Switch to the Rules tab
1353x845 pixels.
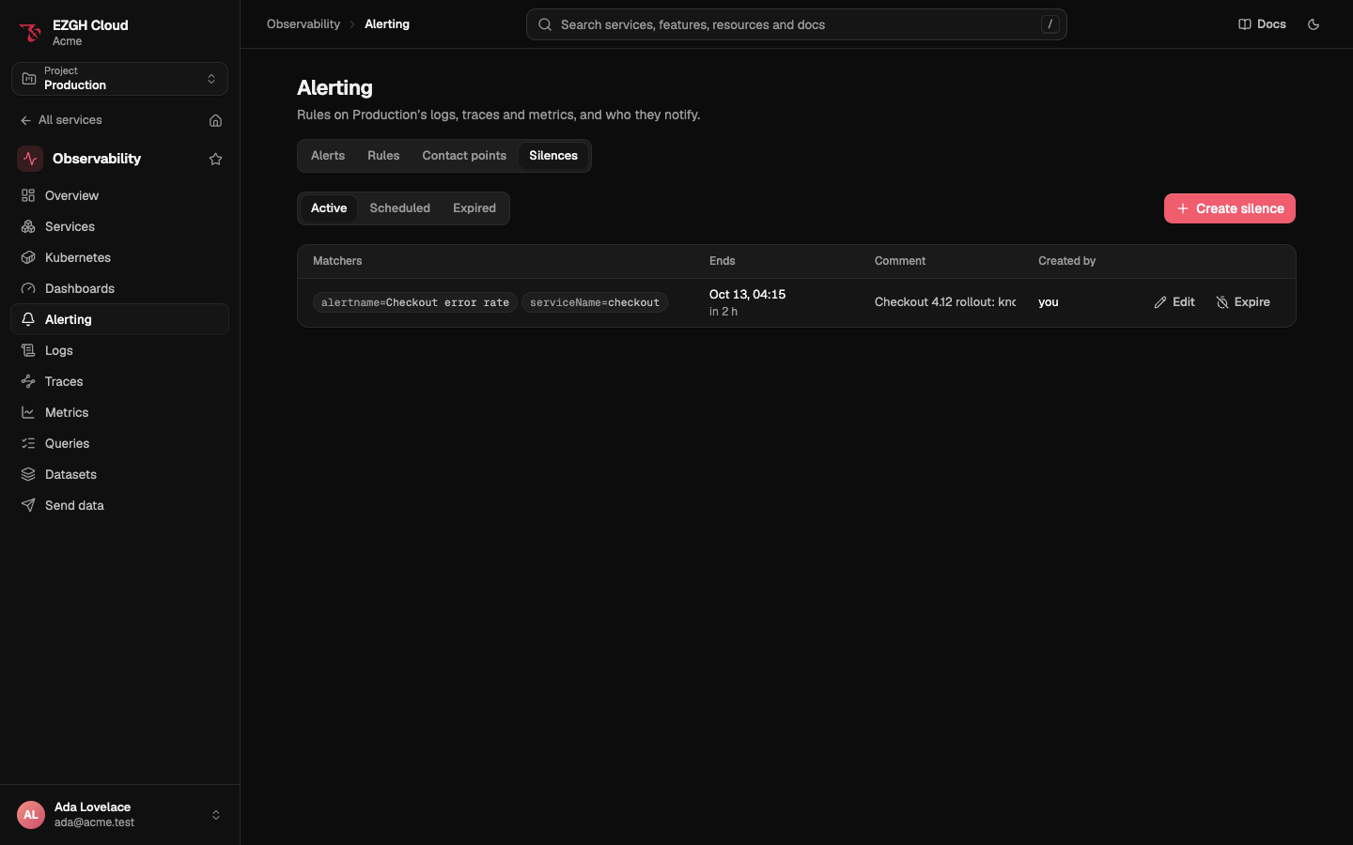[383, 156]
